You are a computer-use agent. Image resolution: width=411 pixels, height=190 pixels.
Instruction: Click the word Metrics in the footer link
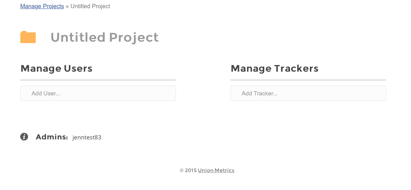coord(225,170)
